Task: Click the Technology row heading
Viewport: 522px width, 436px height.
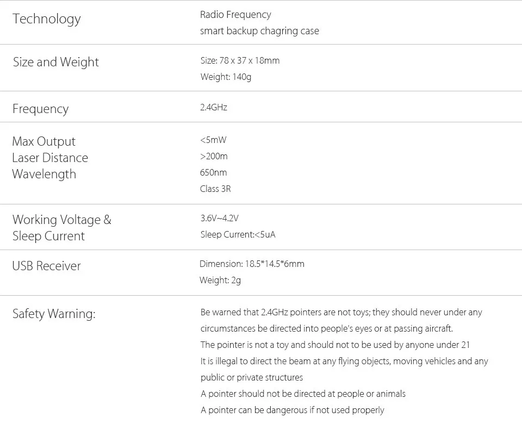Action: pyautogui.click(x=47, y=19)
